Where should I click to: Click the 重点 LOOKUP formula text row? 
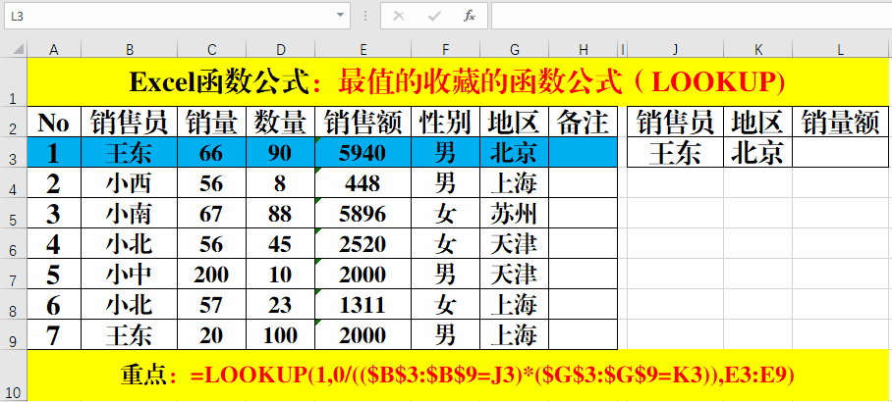pyautogui.click(x=458, y=375)
